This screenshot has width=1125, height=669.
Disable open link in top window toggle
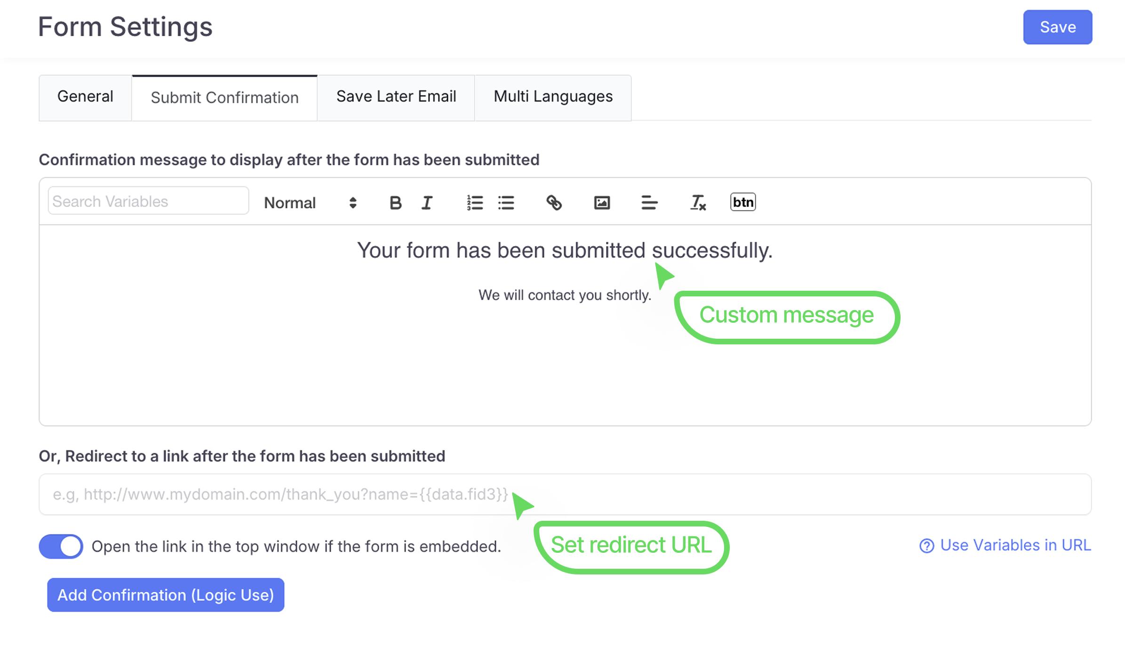tap(61, 546)
